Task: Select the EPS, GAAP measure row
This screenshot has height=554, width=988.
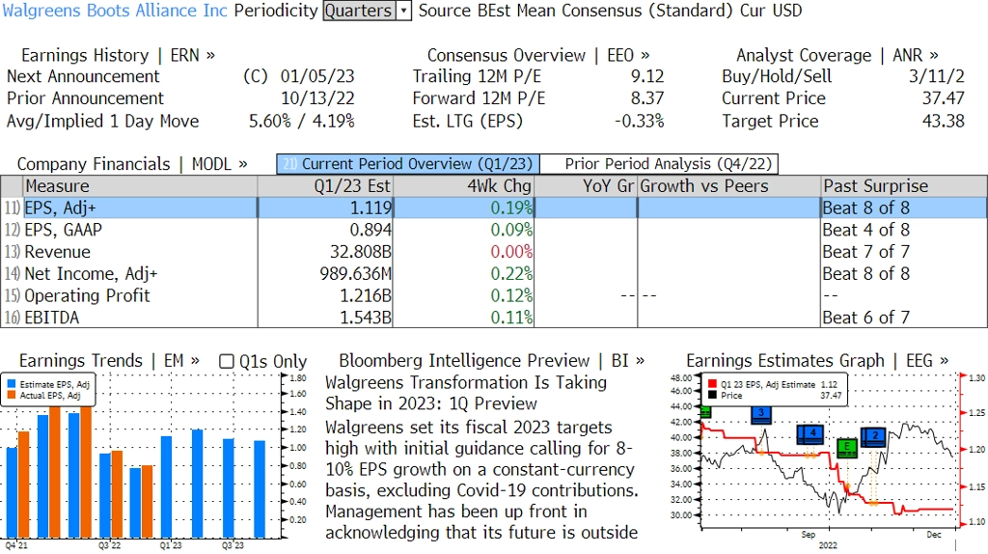Action: pyautogui.click(x=494, y=230)
